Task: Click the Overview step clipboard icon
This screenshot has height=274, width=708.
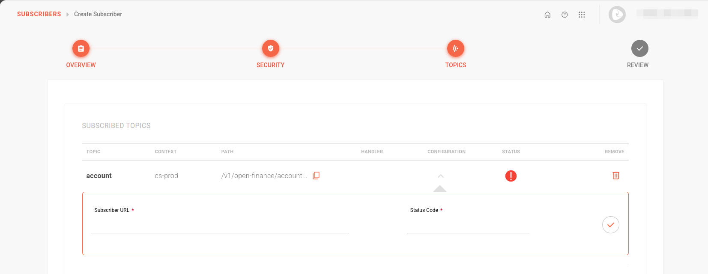Action: (x=81, y=48)
